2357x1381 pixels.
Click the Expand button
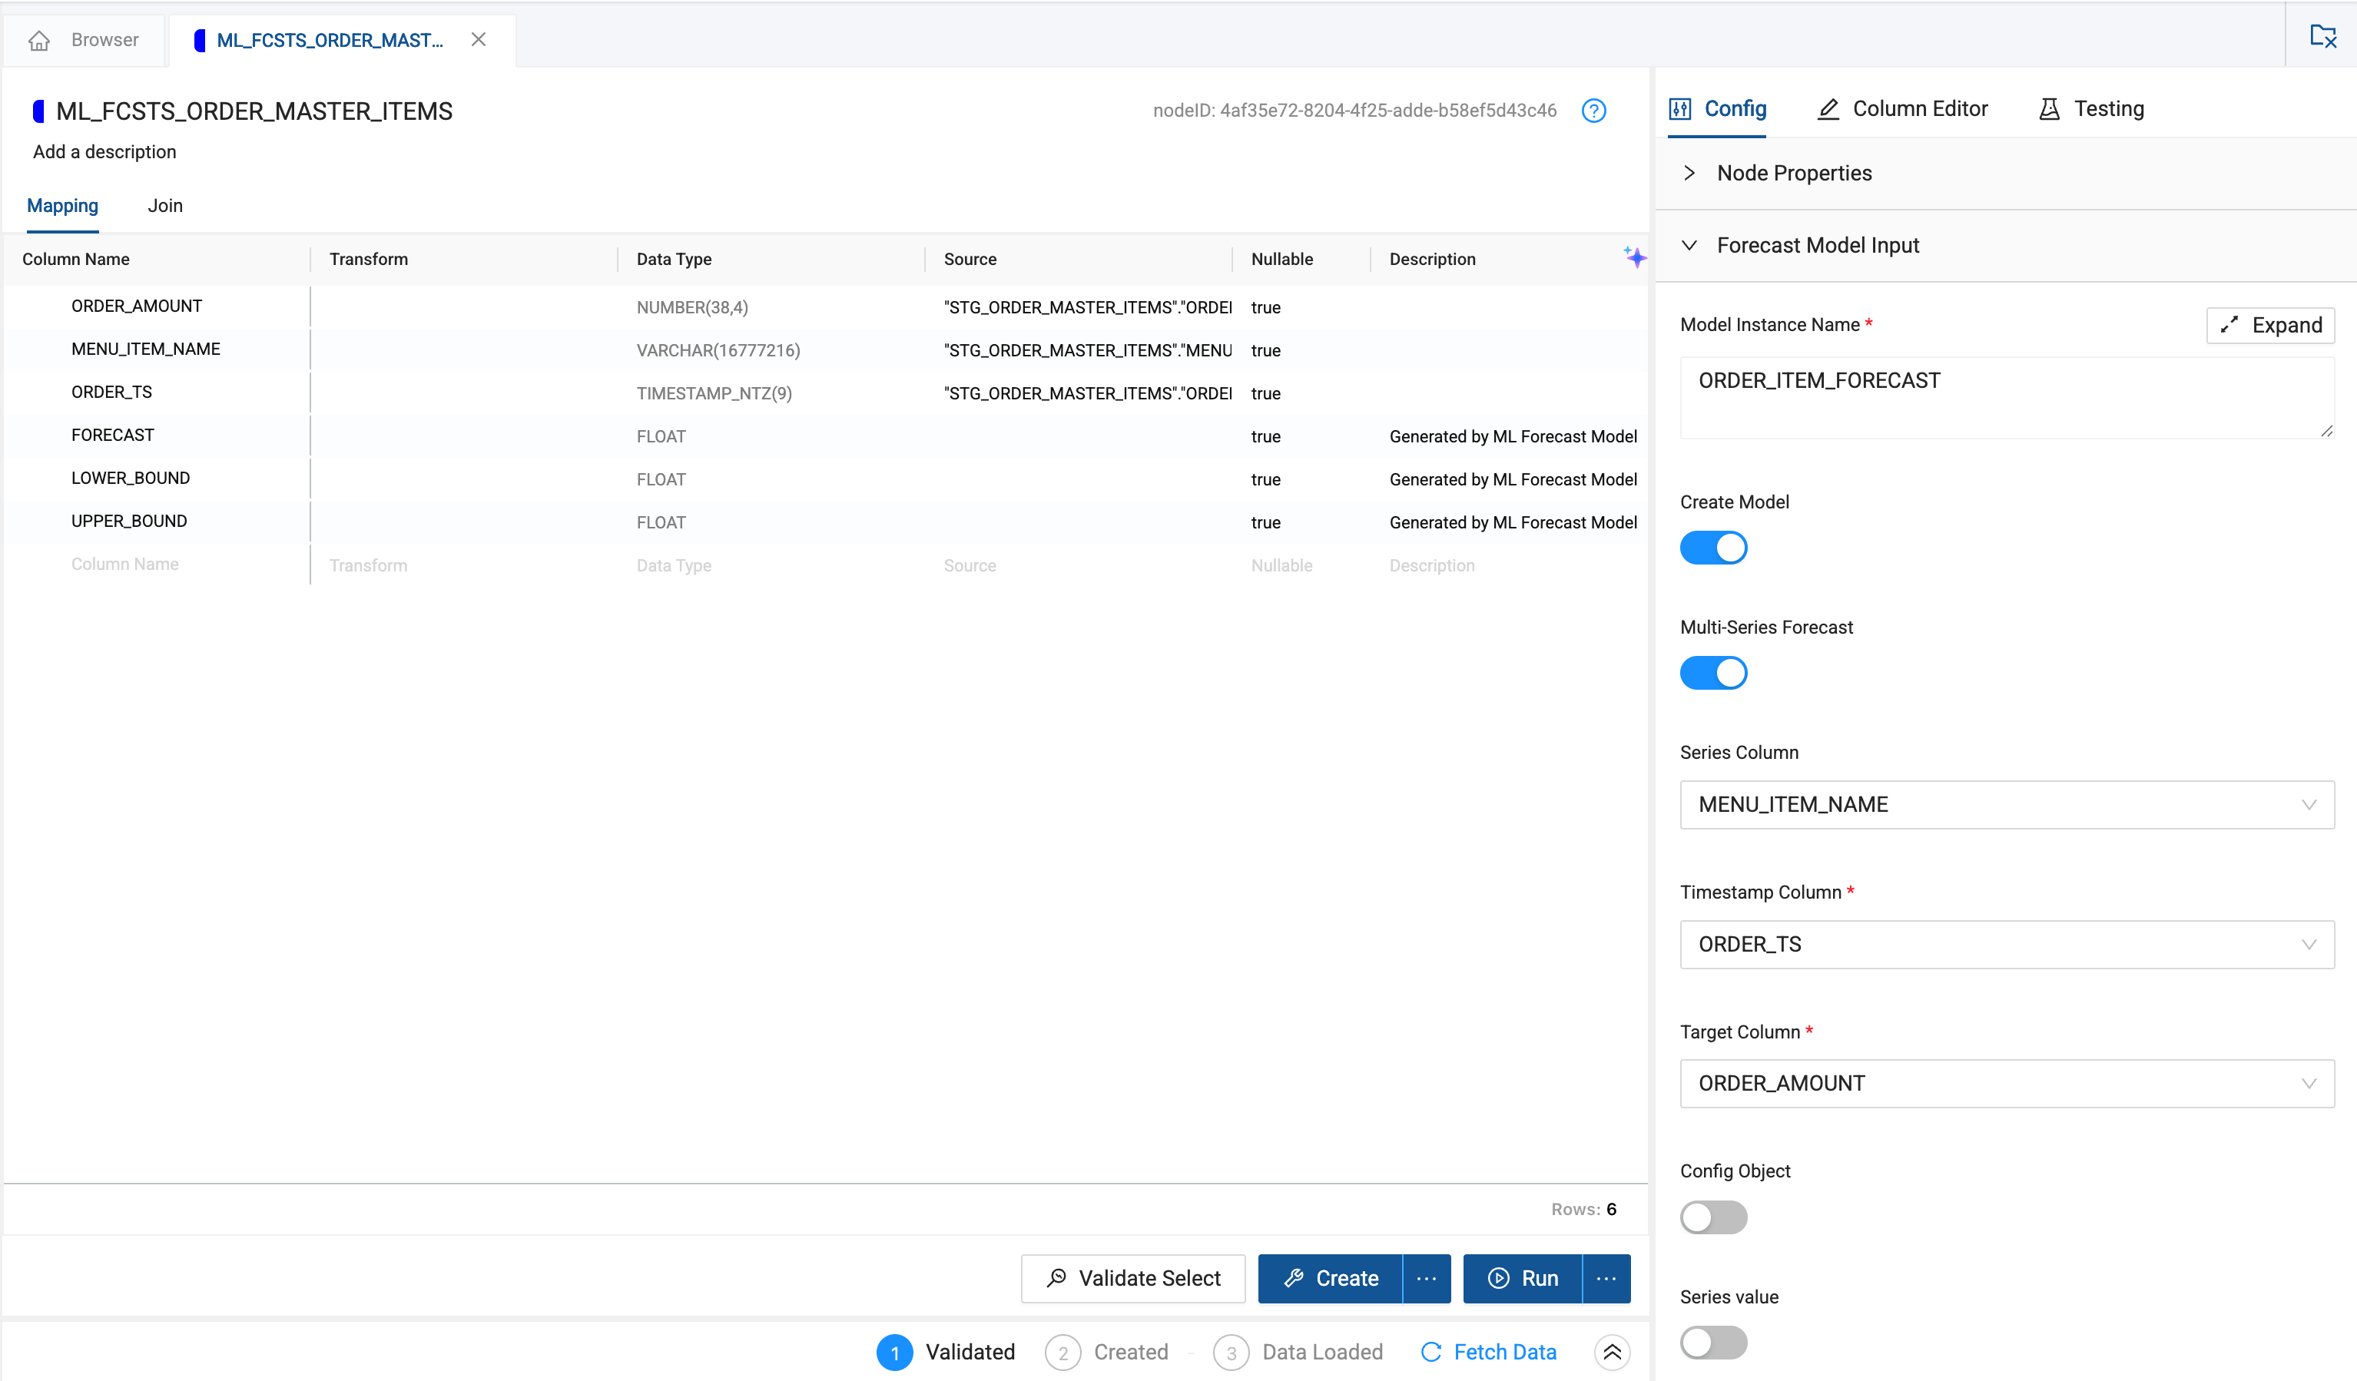[2270, 324]
